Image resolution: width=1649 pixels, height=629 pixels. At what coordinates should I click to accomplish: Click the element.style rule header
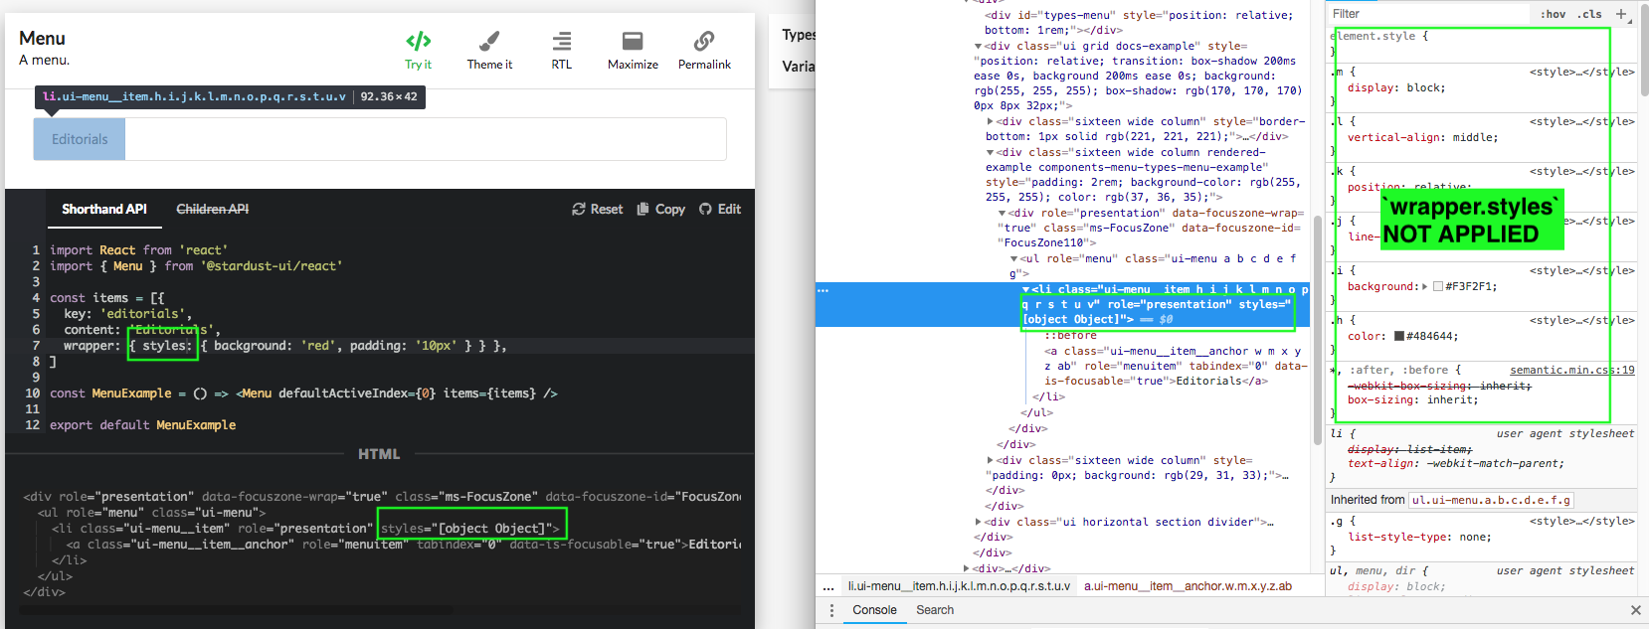click(x=1379, y=36)
